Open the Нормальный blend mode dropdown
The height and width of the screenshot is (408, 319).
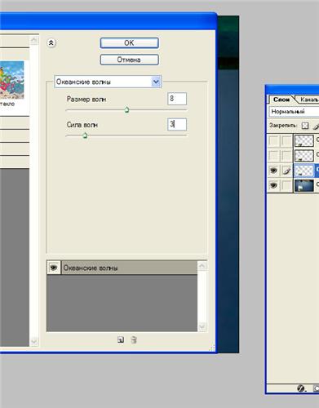point(295,111)
